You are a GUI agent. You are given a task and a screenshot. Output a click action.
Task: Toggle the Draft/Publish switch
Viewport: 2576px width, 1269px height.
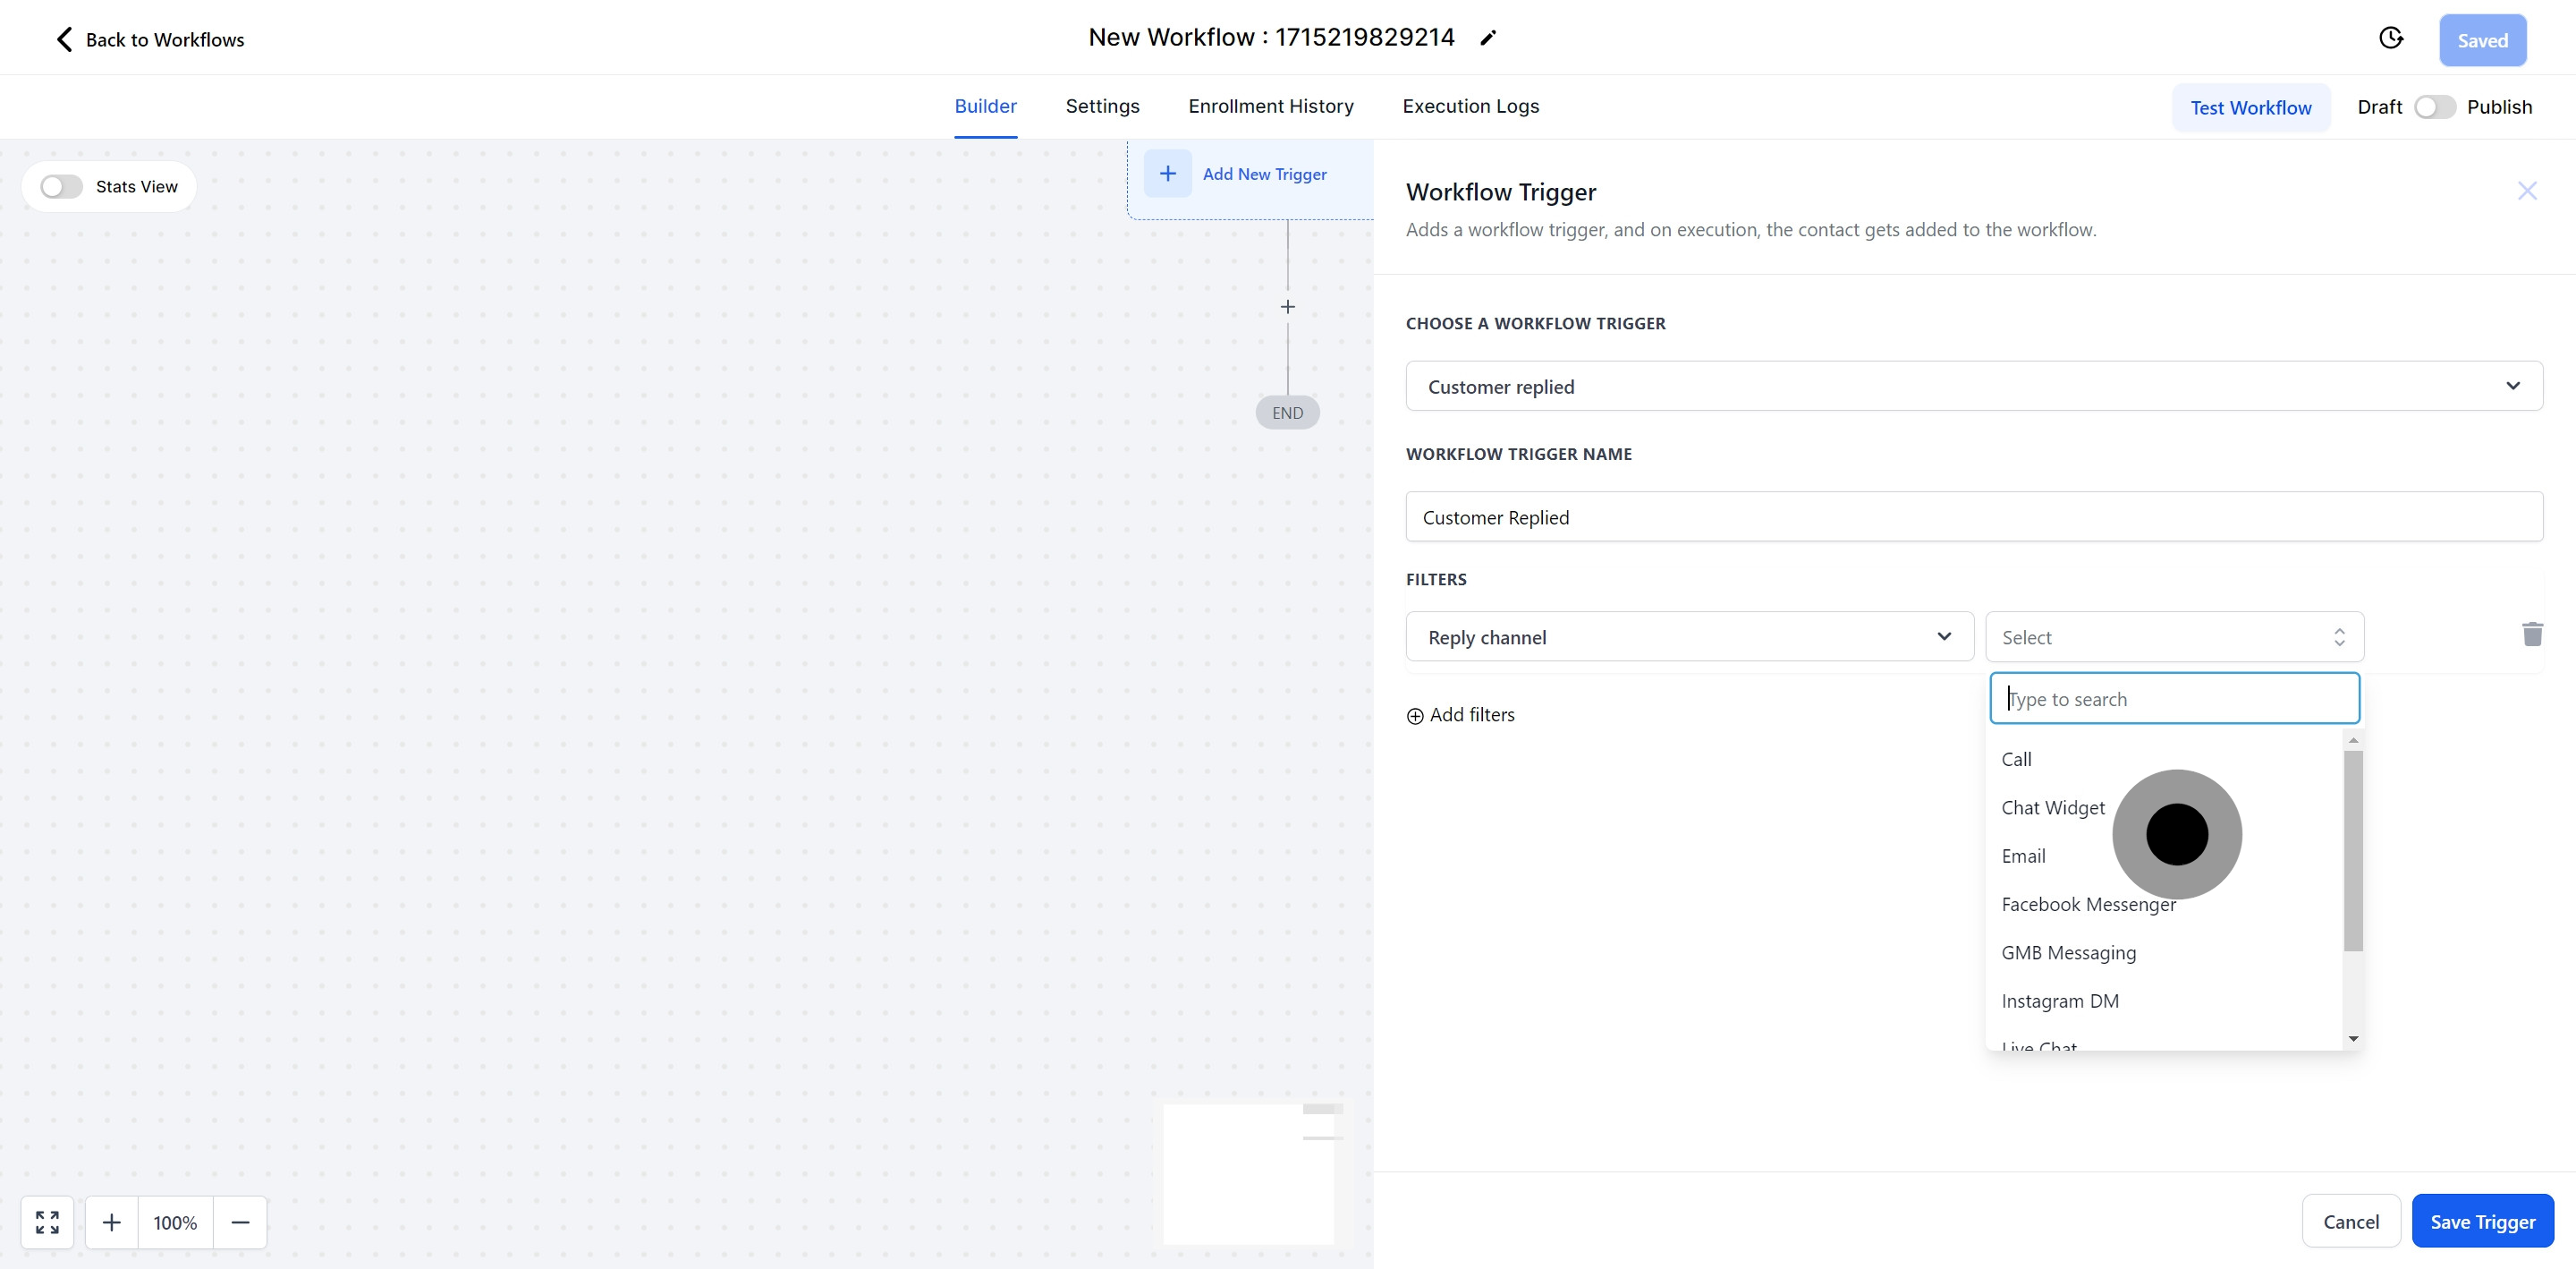(2434, 107)
